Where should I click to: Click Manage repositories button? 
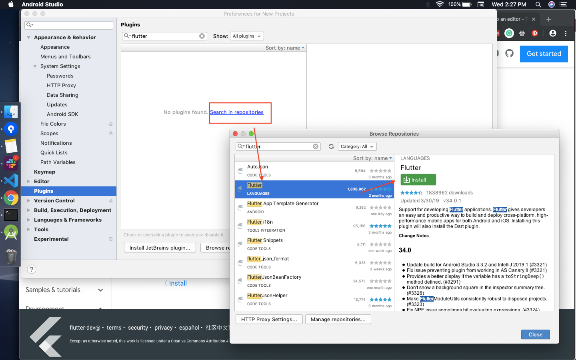point(338,319)
